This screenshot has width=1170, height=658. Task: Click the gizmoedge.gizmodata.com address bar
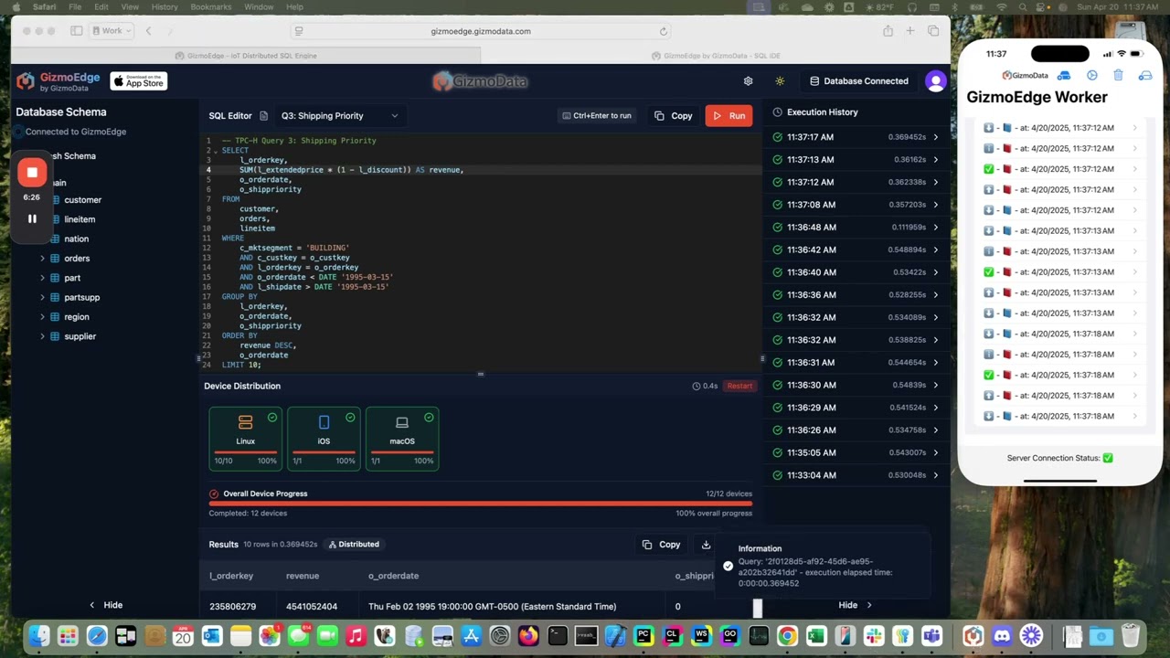(x=481, y=31)
